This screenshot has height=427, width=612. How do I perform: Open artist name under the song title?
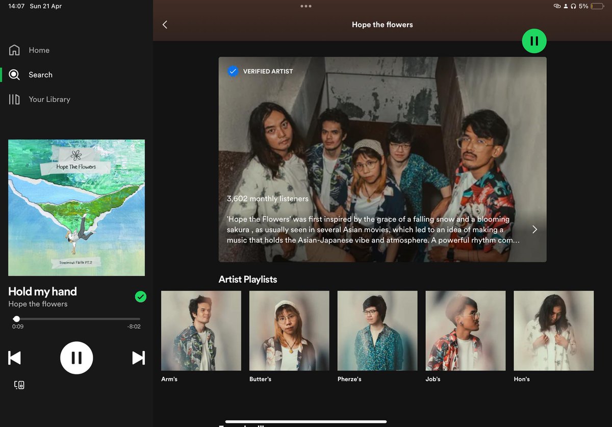[x=38, y=304]
